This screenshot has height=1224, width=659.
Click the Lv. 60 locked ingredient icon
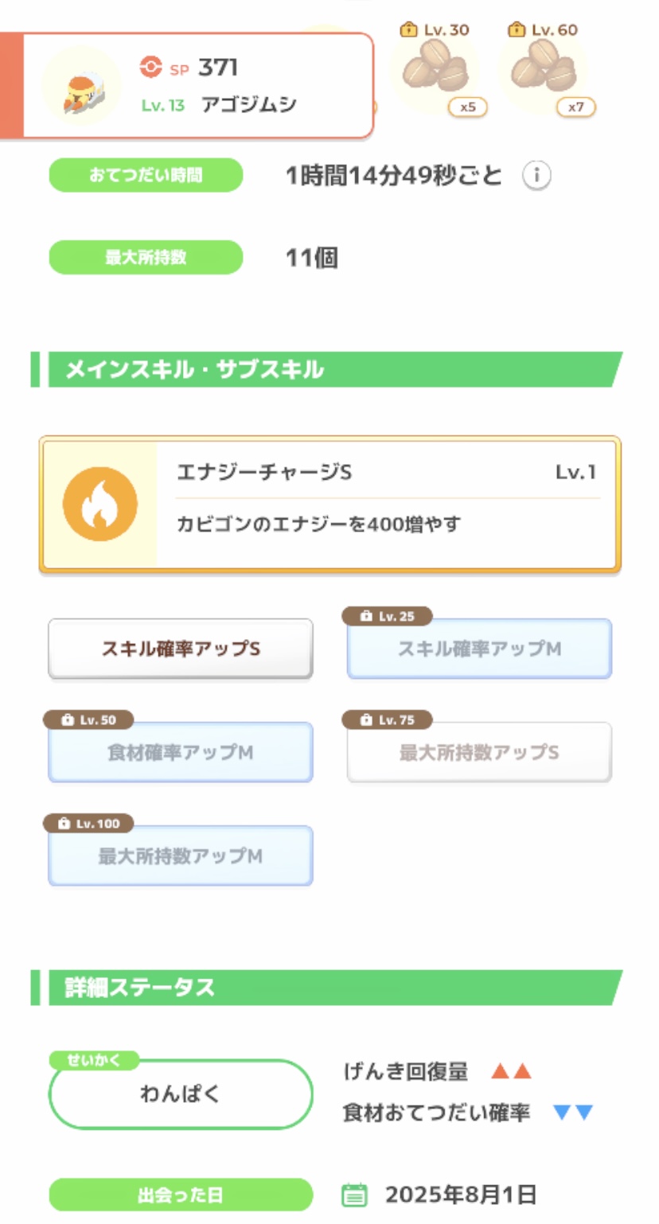pos(544,68)
